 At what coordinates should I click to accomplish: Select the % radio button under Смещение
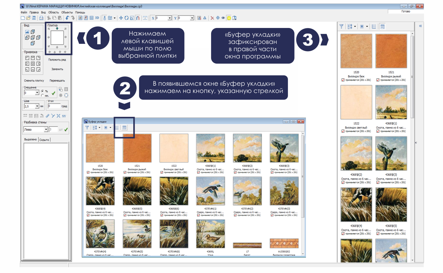pyautogui.click(x=43, y=91)
